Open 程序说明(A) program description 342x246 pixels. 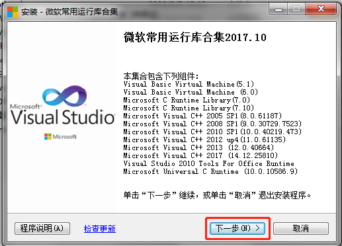[x=42, y=228]
